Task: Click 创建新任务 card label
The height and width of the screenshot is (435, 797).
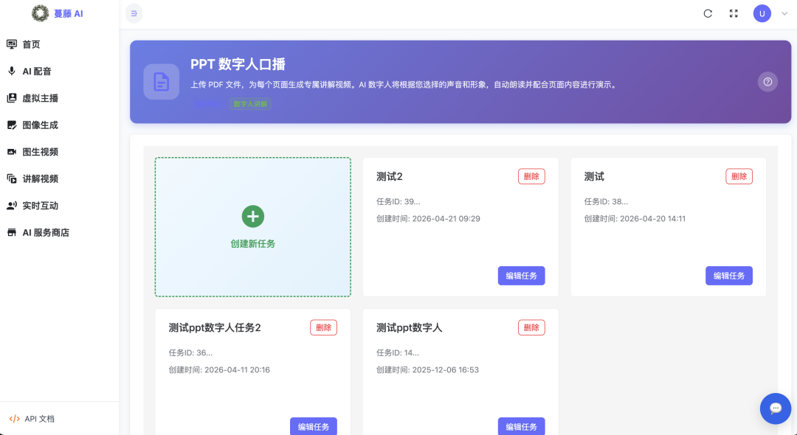Action: click(252, 243)
